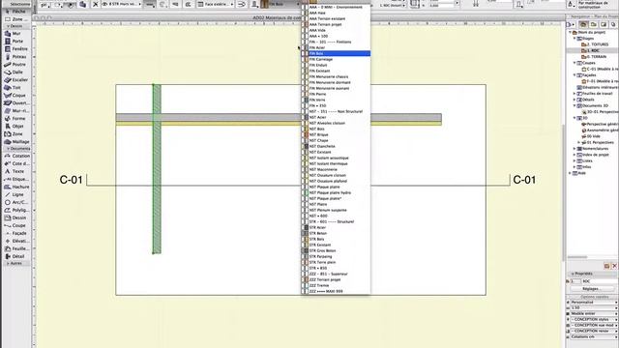This screenshot has width=619, height=348.
Task: Choose FIN Acier material from list
Action: tap(336, 47)
